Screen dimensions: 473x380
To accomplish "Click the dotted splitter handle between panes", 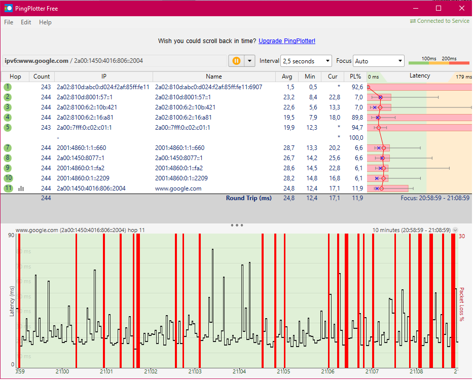I will point(237,225).
